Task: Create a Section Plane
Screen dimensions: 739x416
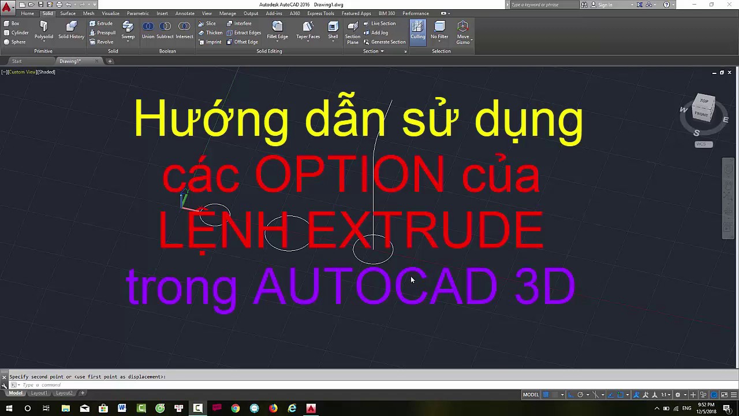Action: [352, 32]
